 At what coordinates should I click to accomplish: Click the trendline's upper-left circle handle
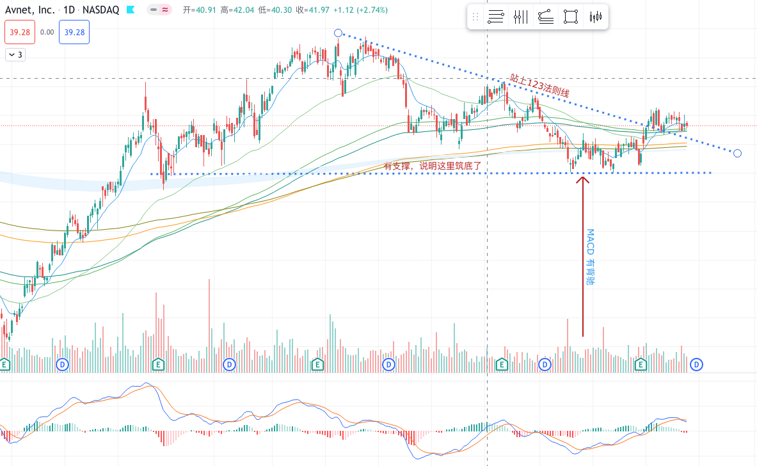click(338, 33)
